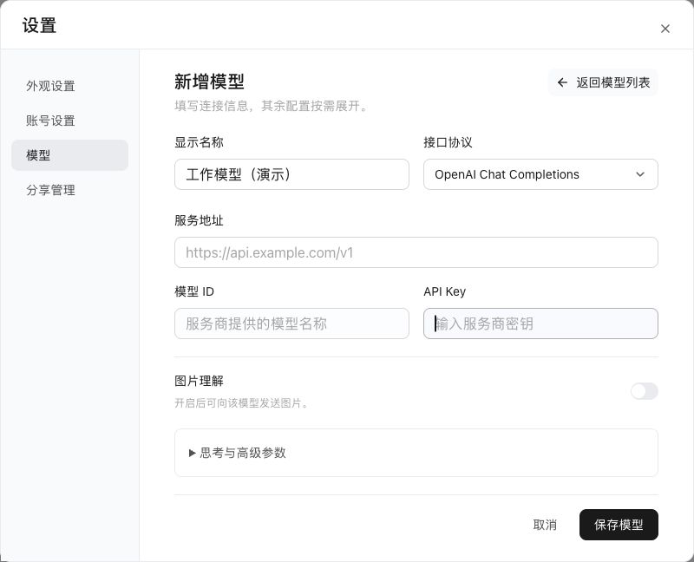Click the 新增模型 heading text

pos(209,82)
